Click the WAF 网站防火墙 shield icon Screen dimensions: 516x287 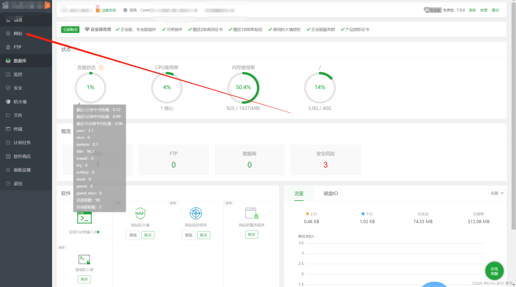140,213
